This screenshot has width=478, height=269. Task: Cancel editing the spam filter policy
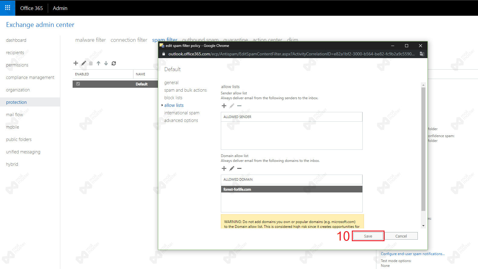(401, 236)
